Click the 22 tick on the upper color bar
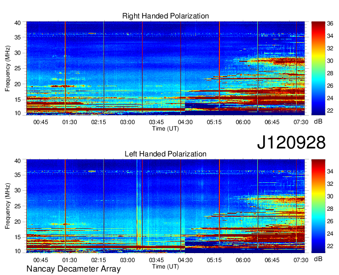This screenshot has width=339, height=275. (x=330, y=111)
